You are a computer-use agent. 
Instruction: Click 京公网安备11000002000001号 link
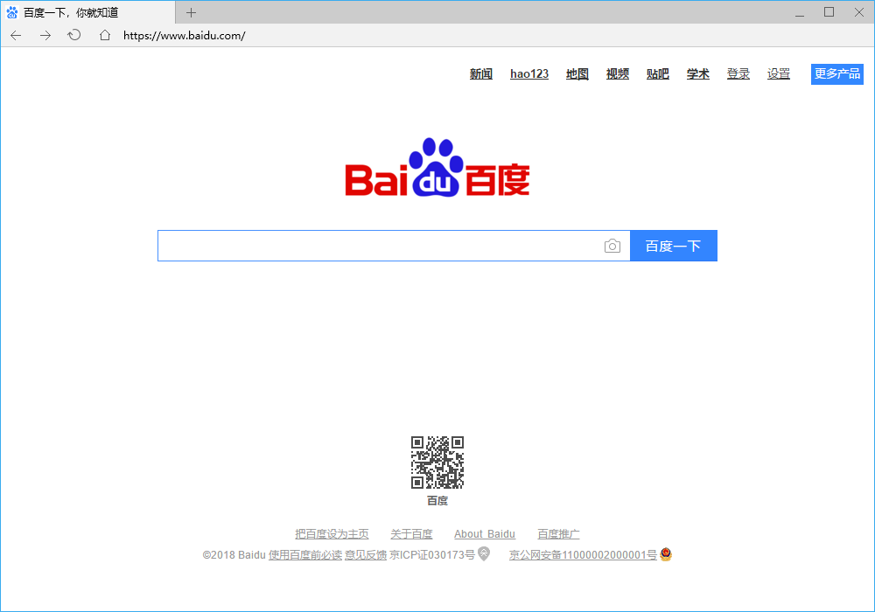[x=583, y=554]
